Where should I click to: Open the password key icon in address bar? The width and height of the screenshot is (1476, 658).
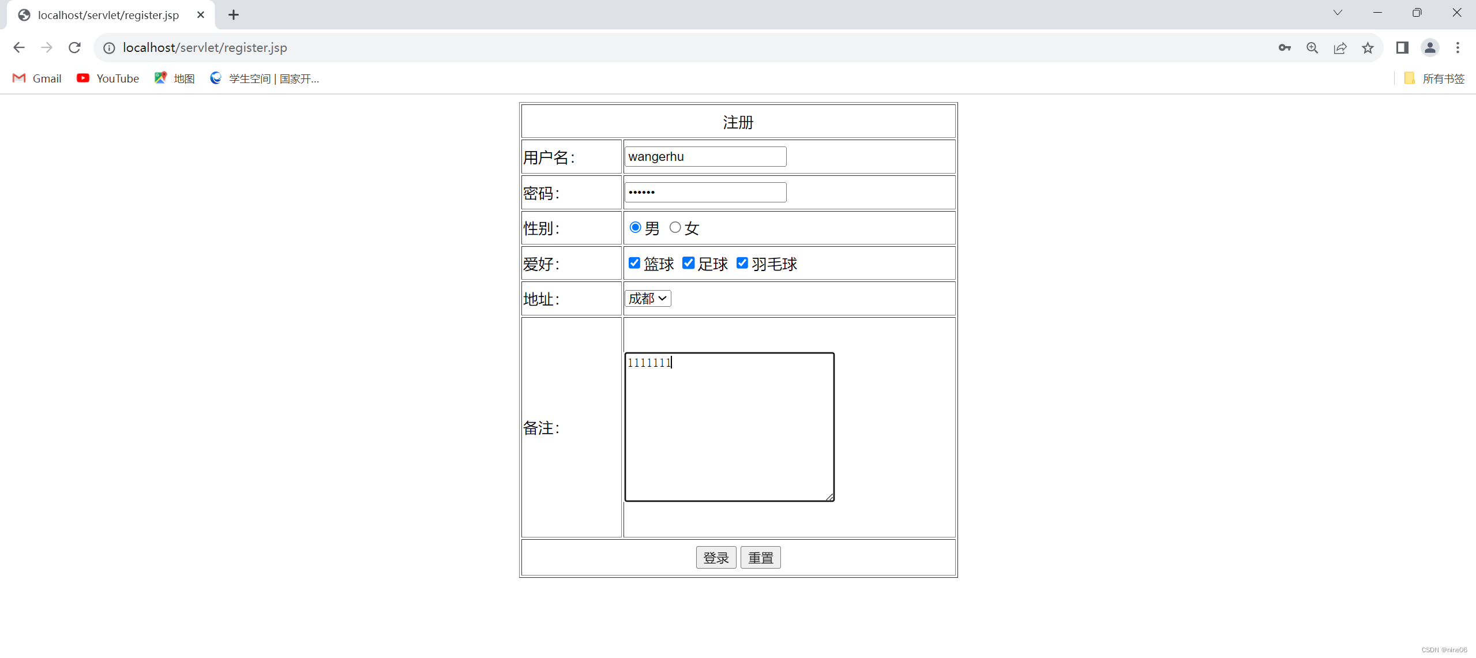click(1284, 48)
